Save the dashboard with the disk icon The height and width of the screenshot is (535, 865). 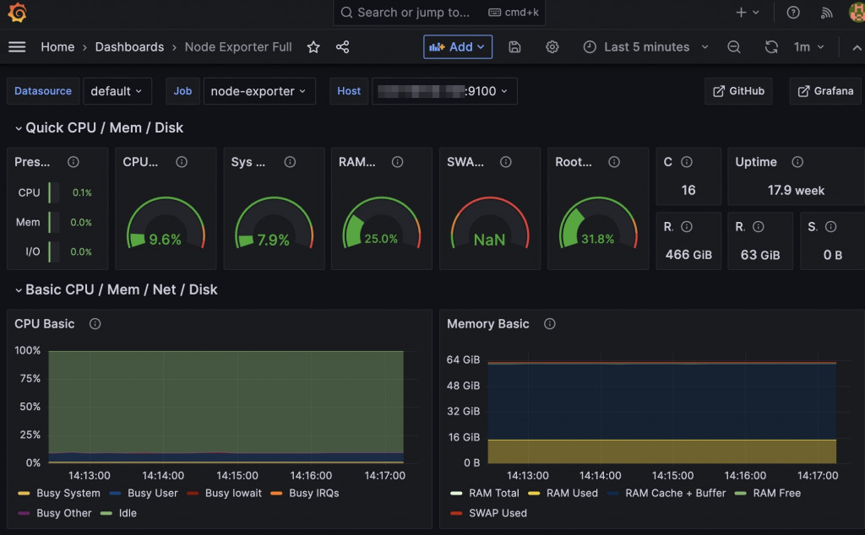click(x=514, y=46)
